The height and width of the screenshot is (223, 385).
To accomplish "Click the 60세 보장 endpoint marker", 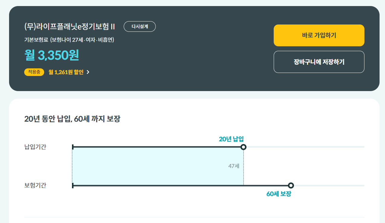I will [291, 185].
